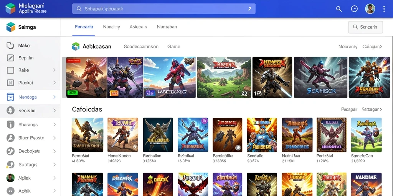This screenshot has width=393, height=196.
Task: Select the Reckdin sidebar icon
Action: (10, 111)
